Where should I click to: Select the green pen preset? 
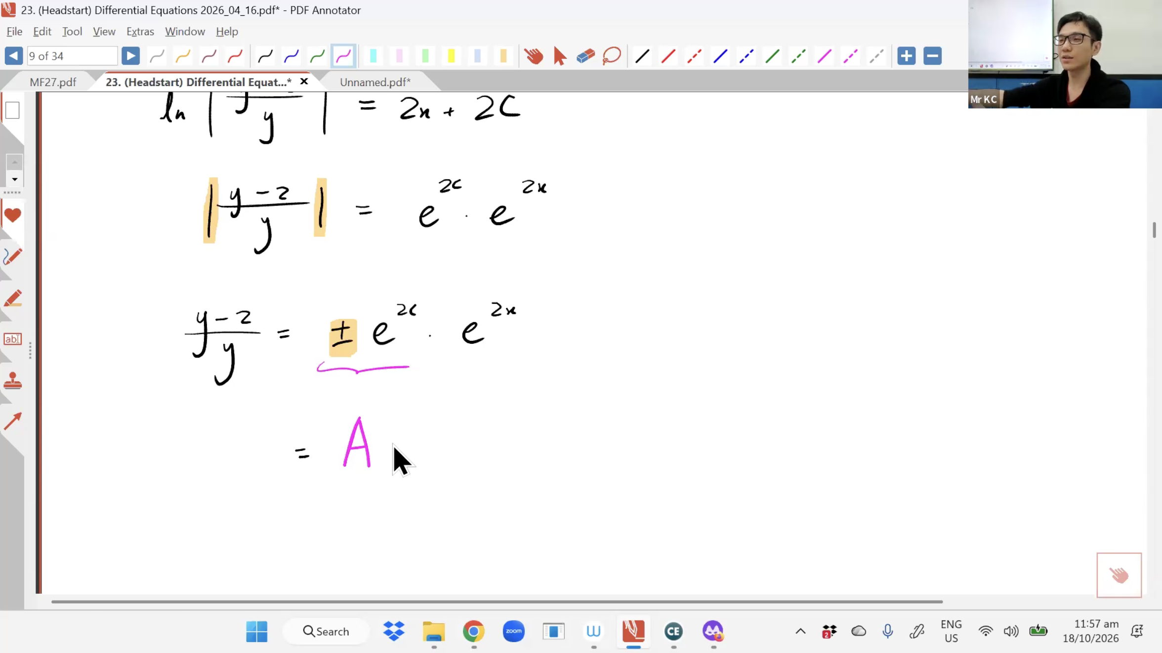317,56
